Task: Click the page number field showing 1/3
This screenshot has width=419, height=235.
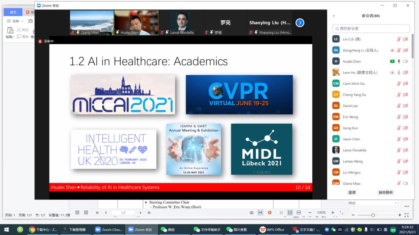Action: pyautogui.click(x=123, y=213)
